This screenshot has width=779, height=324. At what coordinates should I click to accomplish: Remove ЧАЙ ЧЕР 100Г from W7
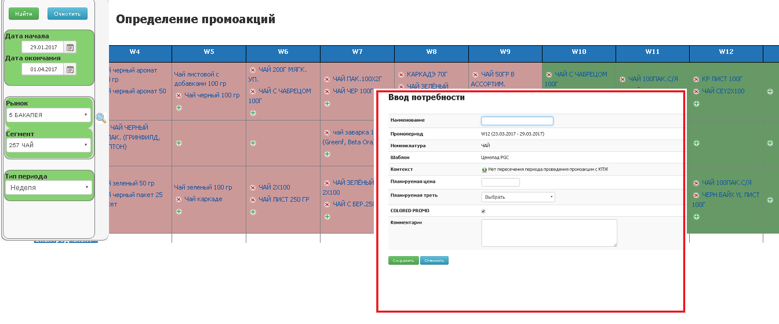(327, 92)
